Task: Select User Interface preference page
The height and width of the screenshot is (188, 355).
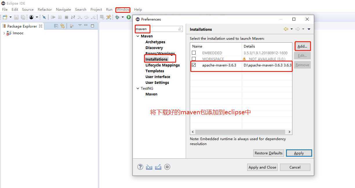Action: pos(158,77)
